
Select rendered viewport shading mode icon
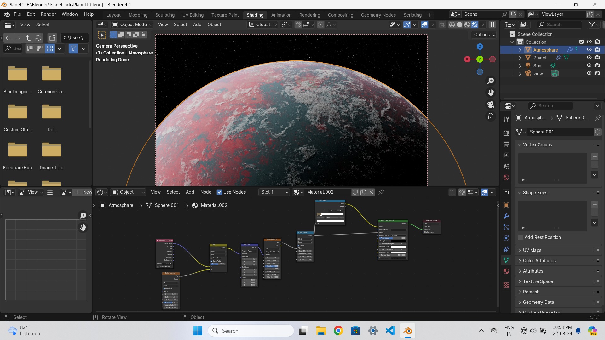pyautogui.click(x=475, y=25)
